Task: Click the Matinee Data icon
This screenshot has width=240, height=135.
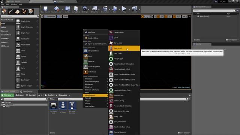Action: click(111, 96)
